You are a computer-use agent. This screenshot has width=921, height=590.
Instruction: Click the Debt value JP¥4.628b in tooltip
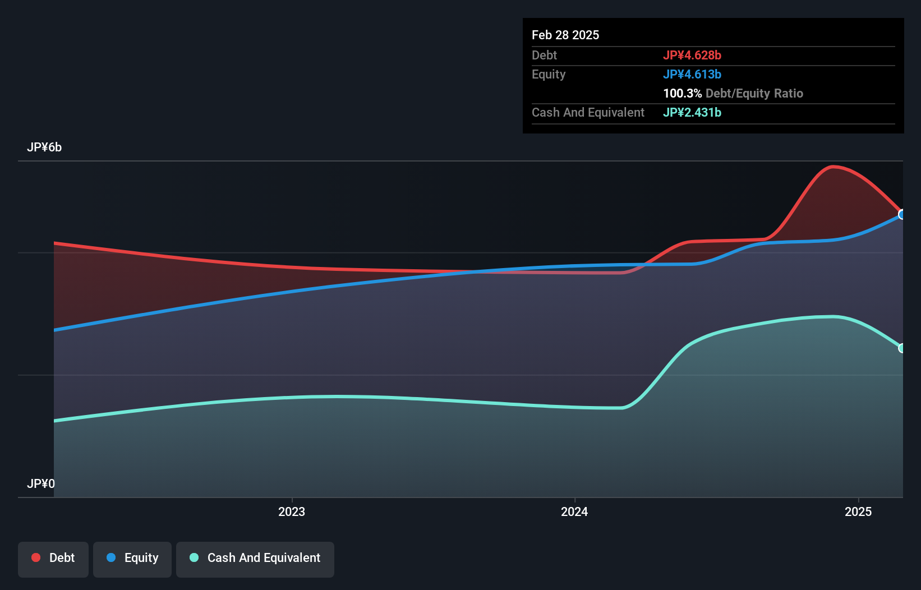(692, 55)
